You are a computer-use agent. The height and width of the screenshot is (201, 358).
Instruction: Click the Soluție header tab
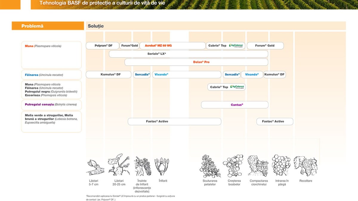(216, 26)
